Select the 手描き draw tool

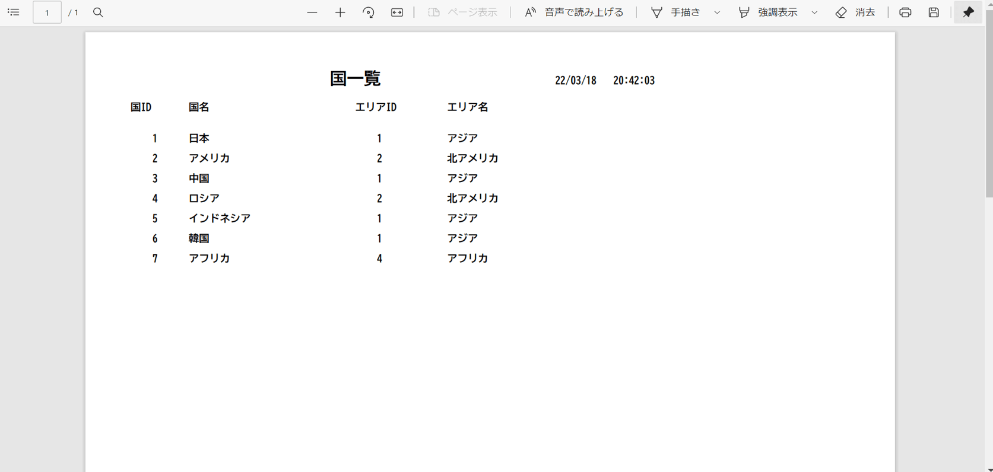click(x=676, y=12)
